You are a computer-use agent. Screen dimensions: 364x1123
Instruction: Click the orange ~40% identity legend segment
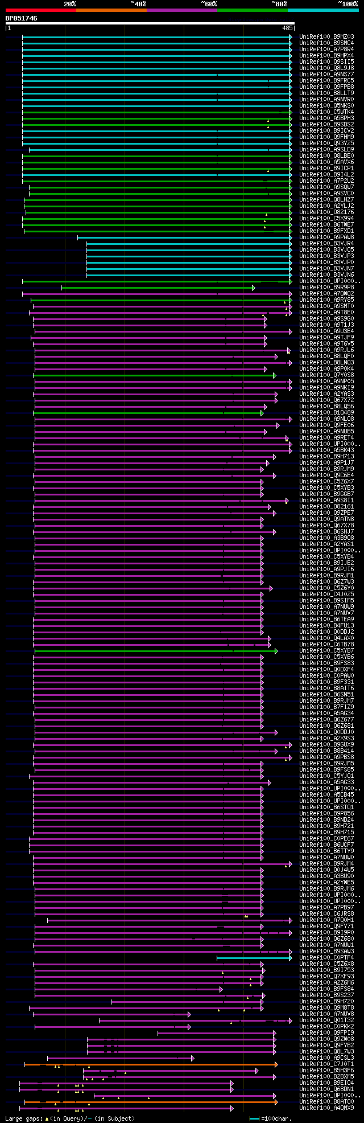click(x=111, y=10)
